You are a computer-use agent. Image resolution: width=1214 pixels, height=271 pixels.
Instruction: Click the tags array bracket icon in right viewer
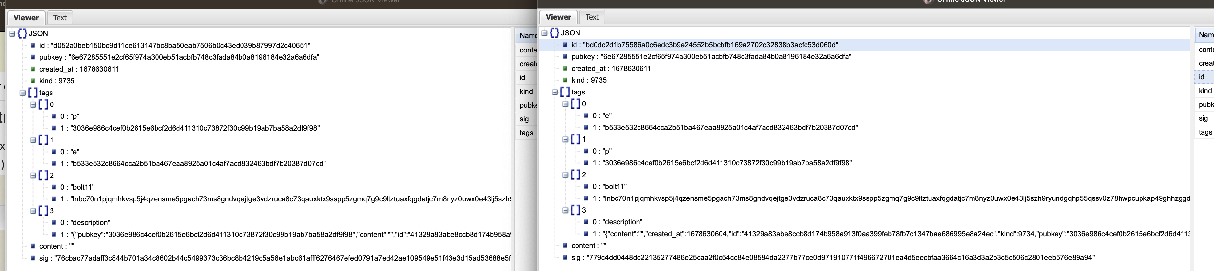(565, 92)
